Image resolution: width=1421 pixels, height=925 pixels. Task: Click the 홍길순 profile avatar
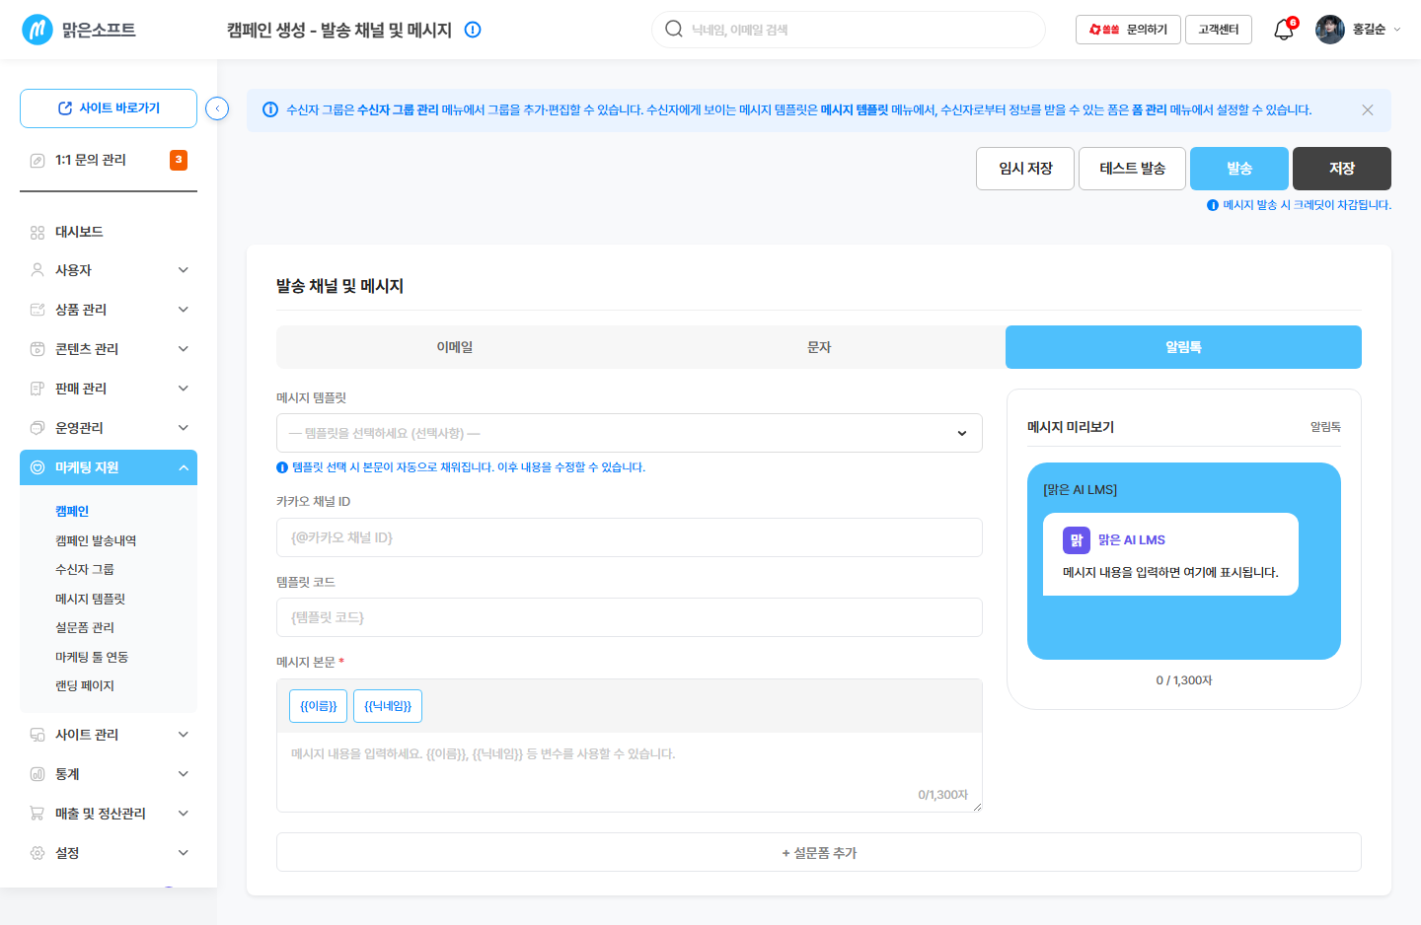[x=1330, y=30]
